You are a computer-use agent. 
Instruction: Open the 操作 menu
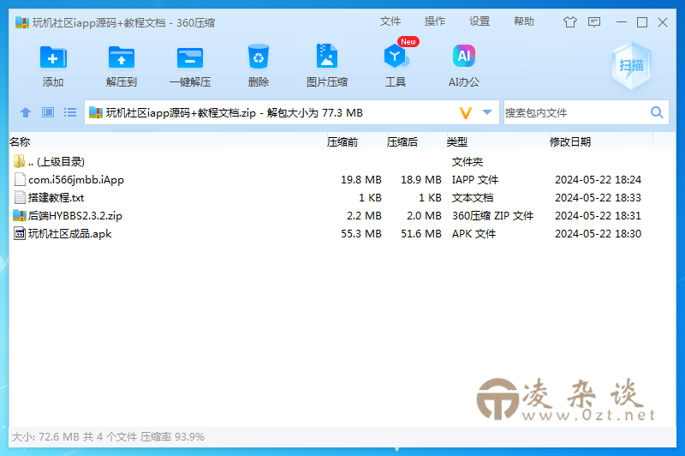point(435,21)
